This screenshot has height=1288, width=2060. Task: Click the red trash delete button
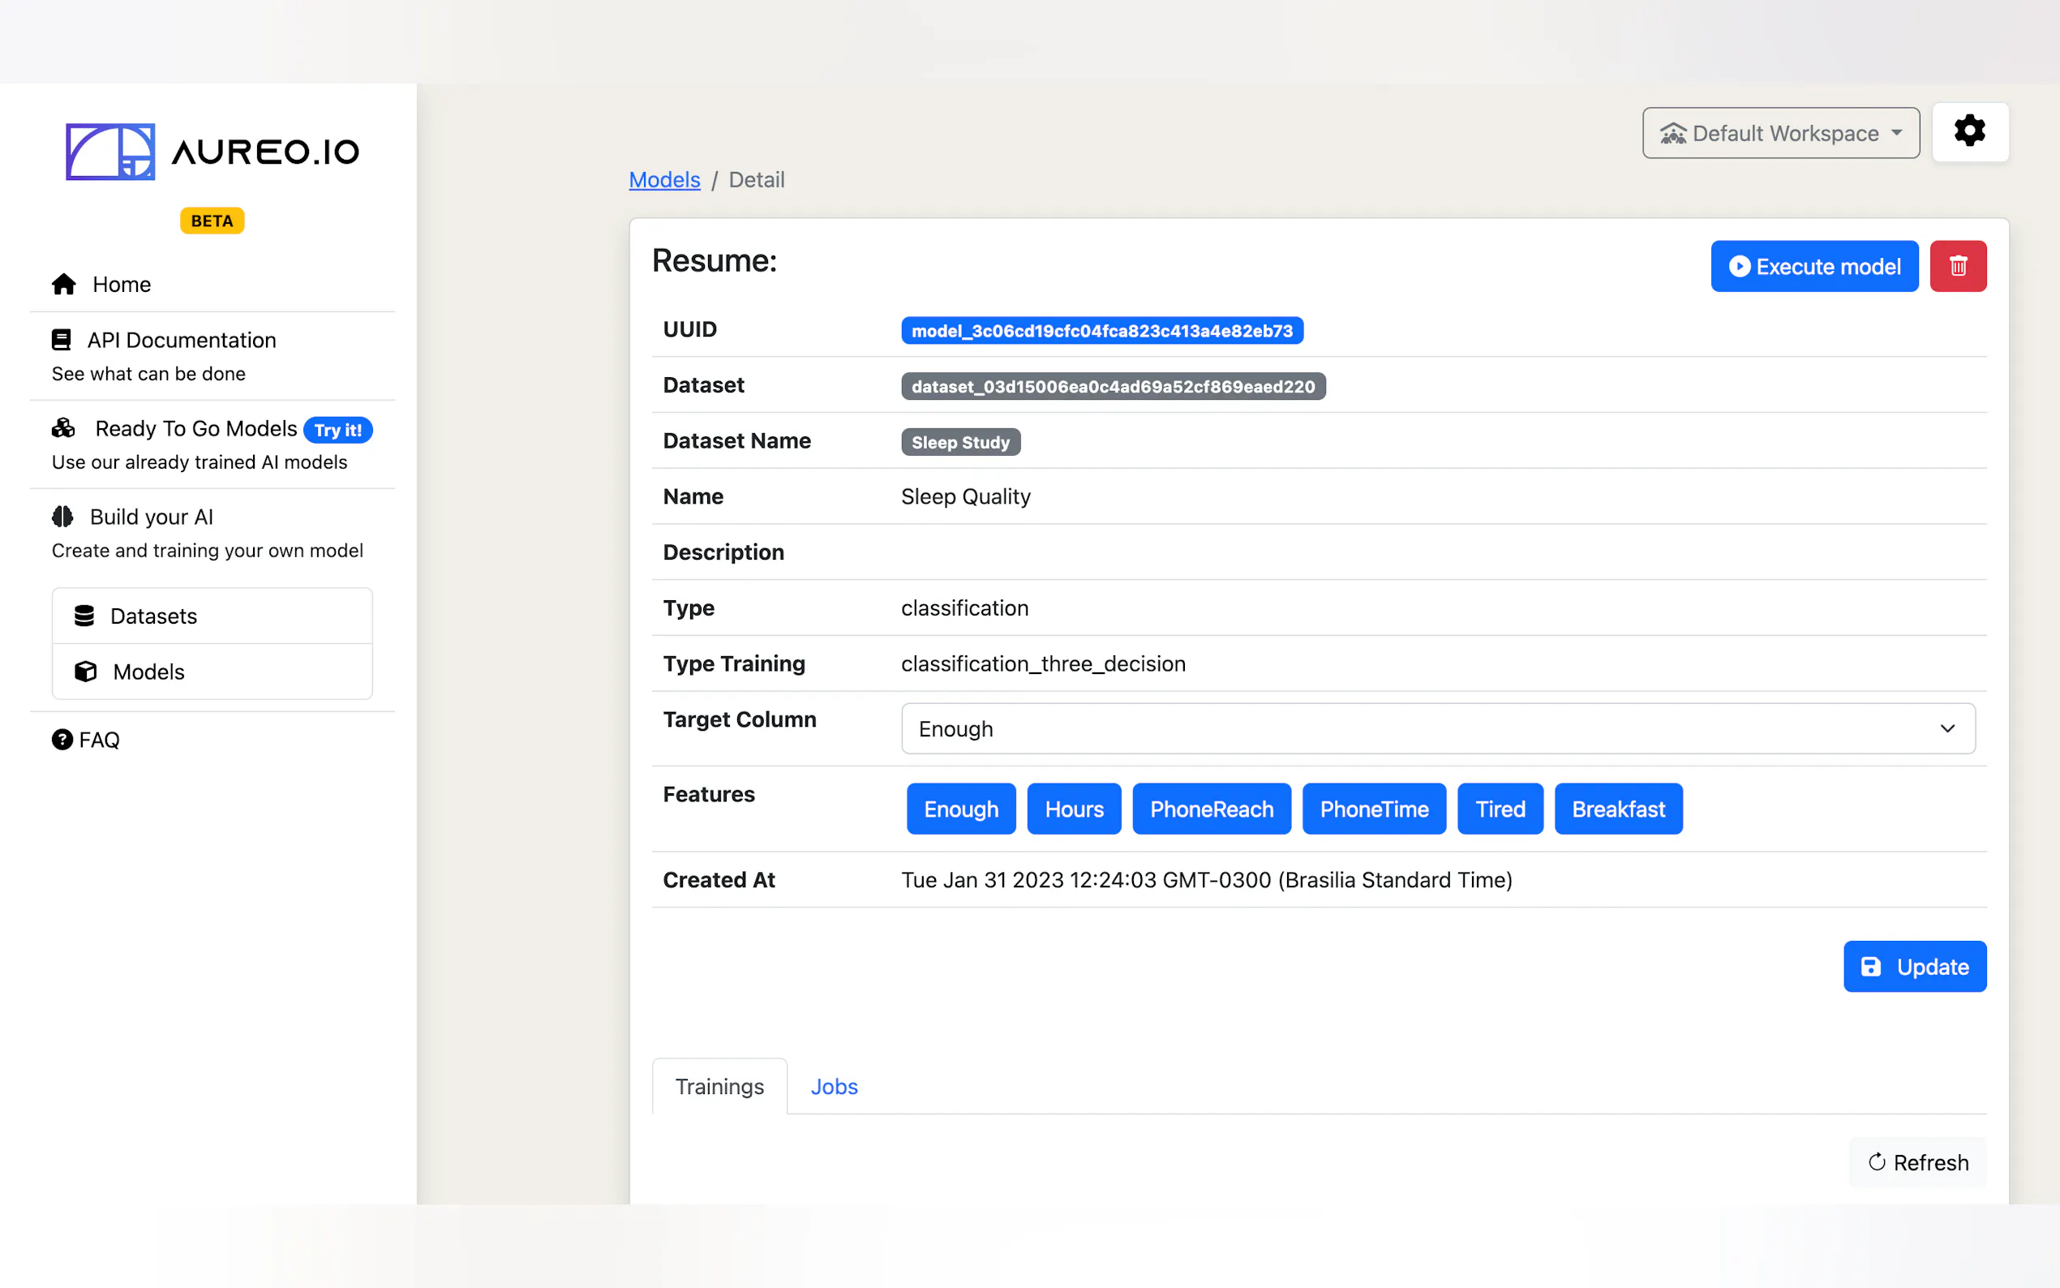pos(1957,267)
